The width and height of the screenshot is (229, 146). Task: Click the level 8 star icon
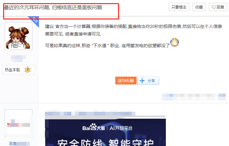(x=28, y=70)
